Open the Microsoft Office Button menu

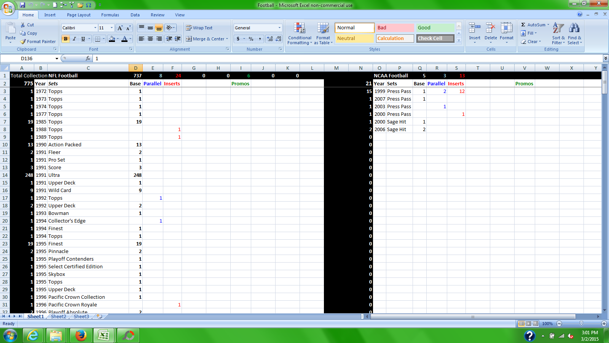click(x=8, y=8)
